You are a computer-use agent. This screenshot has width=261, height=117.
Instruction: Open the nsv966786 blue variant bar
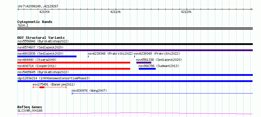(147, 69)
